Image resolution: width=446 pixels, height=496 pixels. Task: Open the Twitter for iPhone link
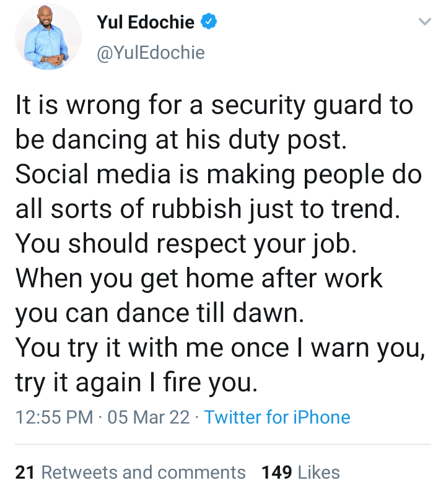277,417
